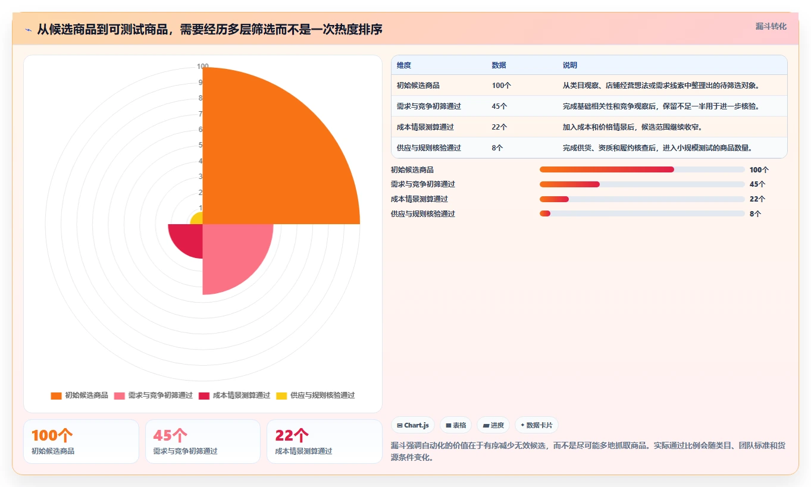Click the 100 axis label atop the chart

(203, 67)
